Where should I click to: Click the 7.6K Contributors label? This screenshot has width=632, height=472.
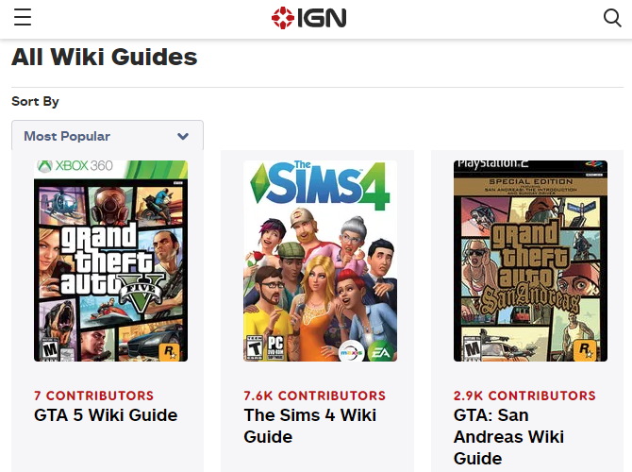click(314, 396)
